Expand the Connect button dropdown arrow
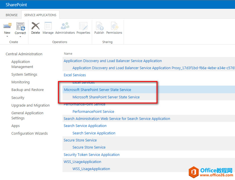Image resolution: width=235 pixels, height=180 pixels. click(x=20, y=36)
